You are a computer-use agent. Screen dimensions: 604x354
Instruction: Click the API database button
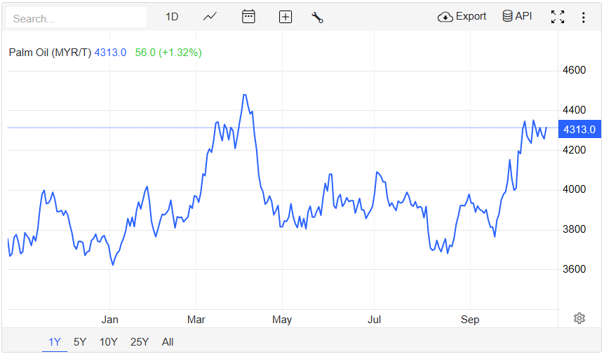517,16
